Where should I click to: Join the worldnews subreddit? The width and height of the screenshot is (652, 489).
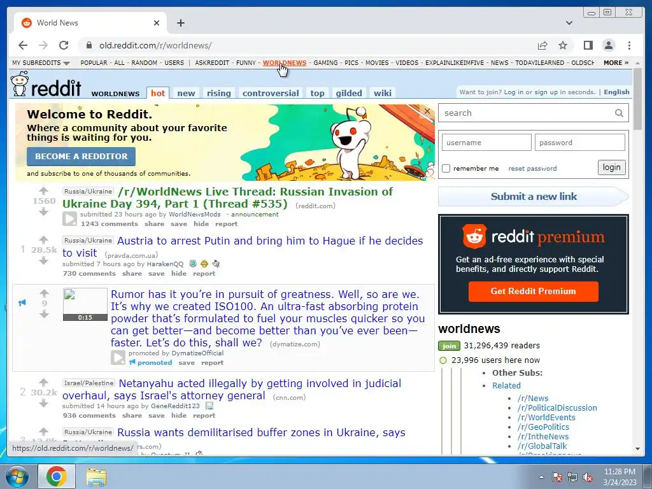pos(449,346)
